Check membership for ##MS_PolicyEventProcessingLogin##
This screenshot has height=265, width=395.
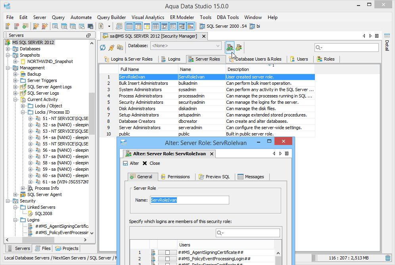(x=167, y=258)
